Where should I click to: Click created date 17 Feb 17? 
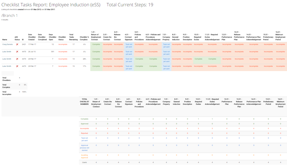coord(32,44)
